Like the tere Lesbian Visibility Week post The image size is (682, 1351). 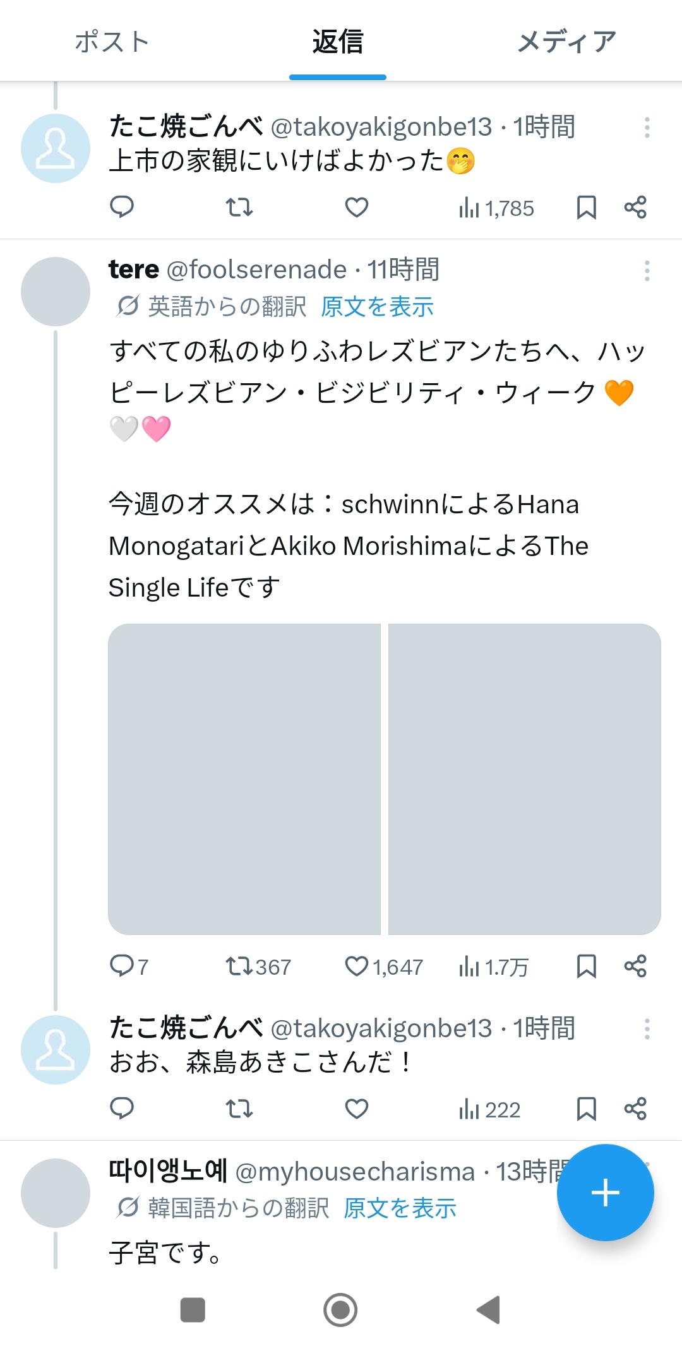pos(357,967)
